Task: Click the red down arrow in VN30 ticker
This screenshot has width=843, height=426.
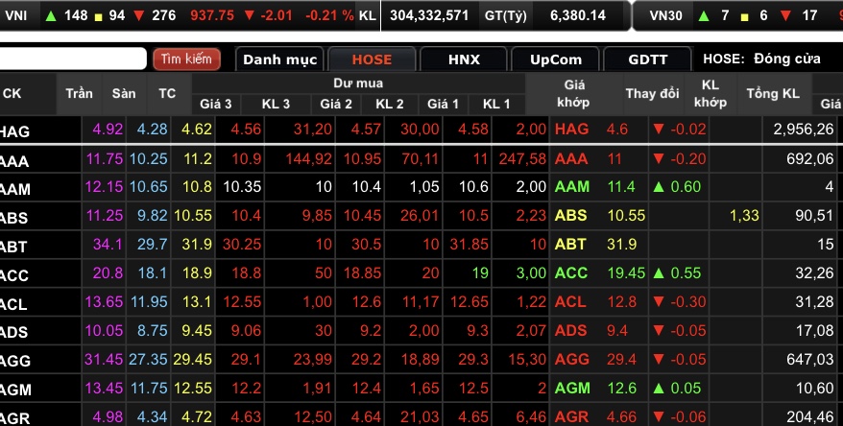Action: coord(783,15)
